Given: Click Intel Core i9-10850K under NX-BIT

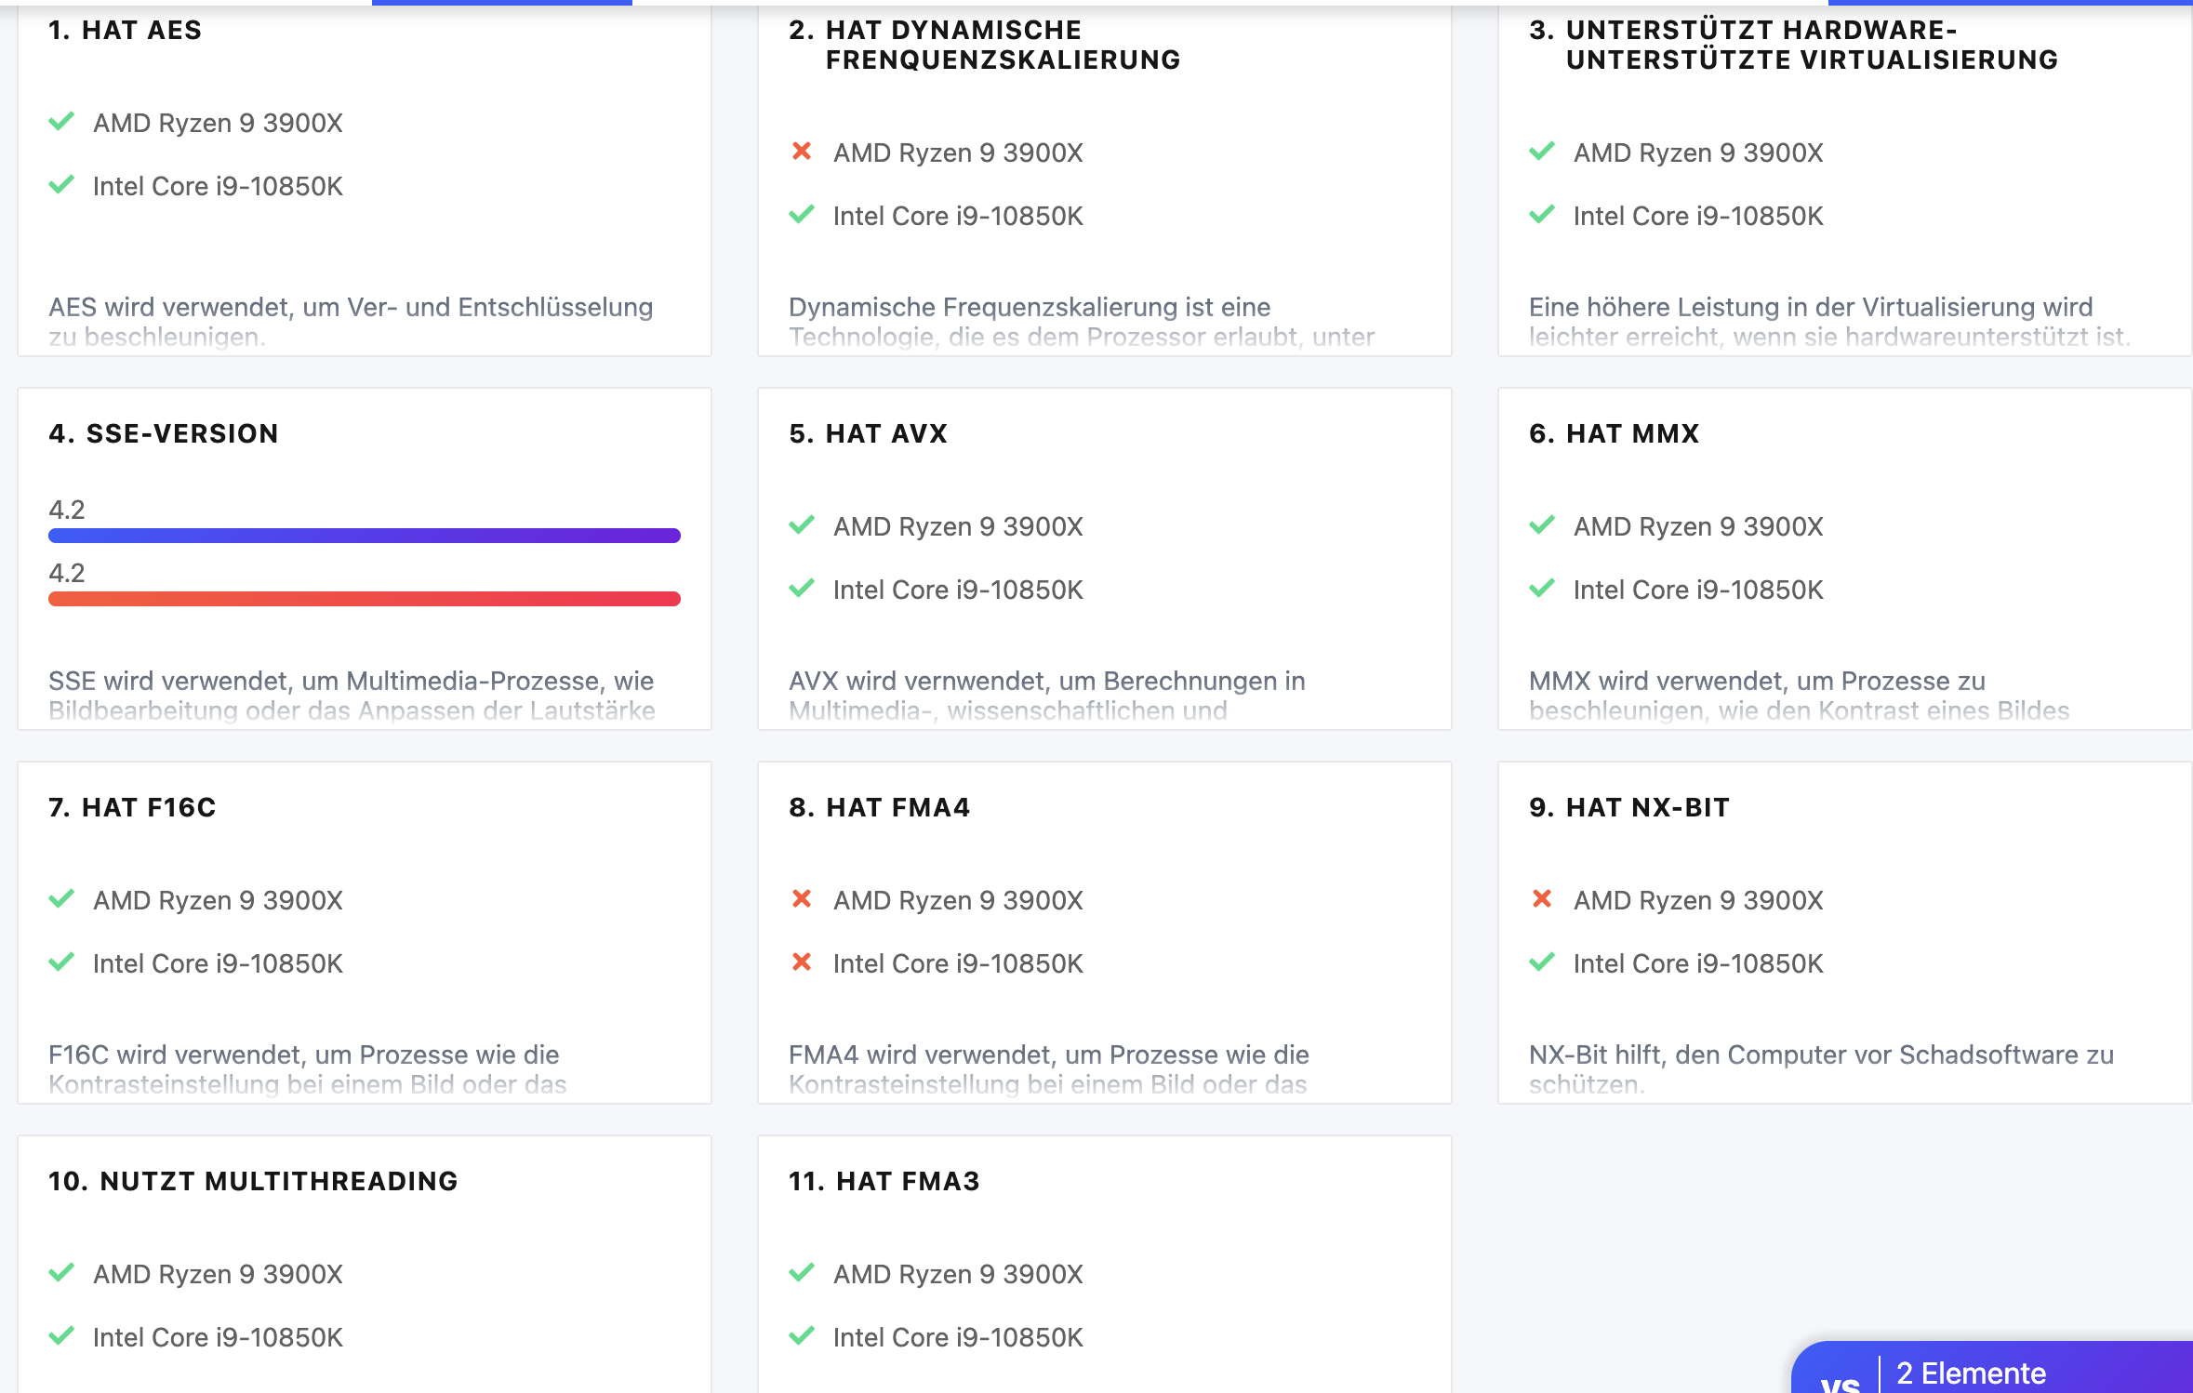Looking at the screenshot, I should click(x=1697, y=963).
